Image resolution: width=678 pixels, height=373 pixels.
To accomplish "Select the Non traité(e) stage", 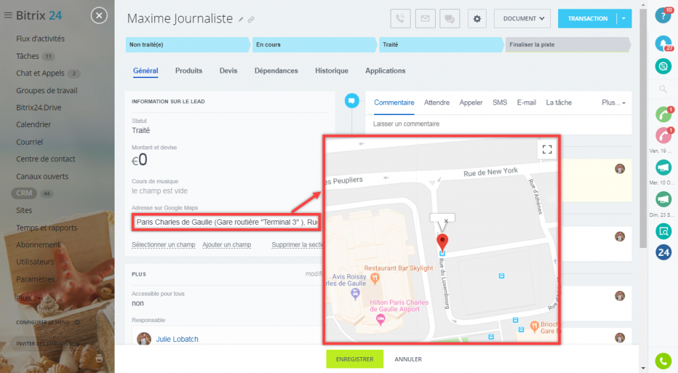I will pyautogui.click(x=187, y=44).
